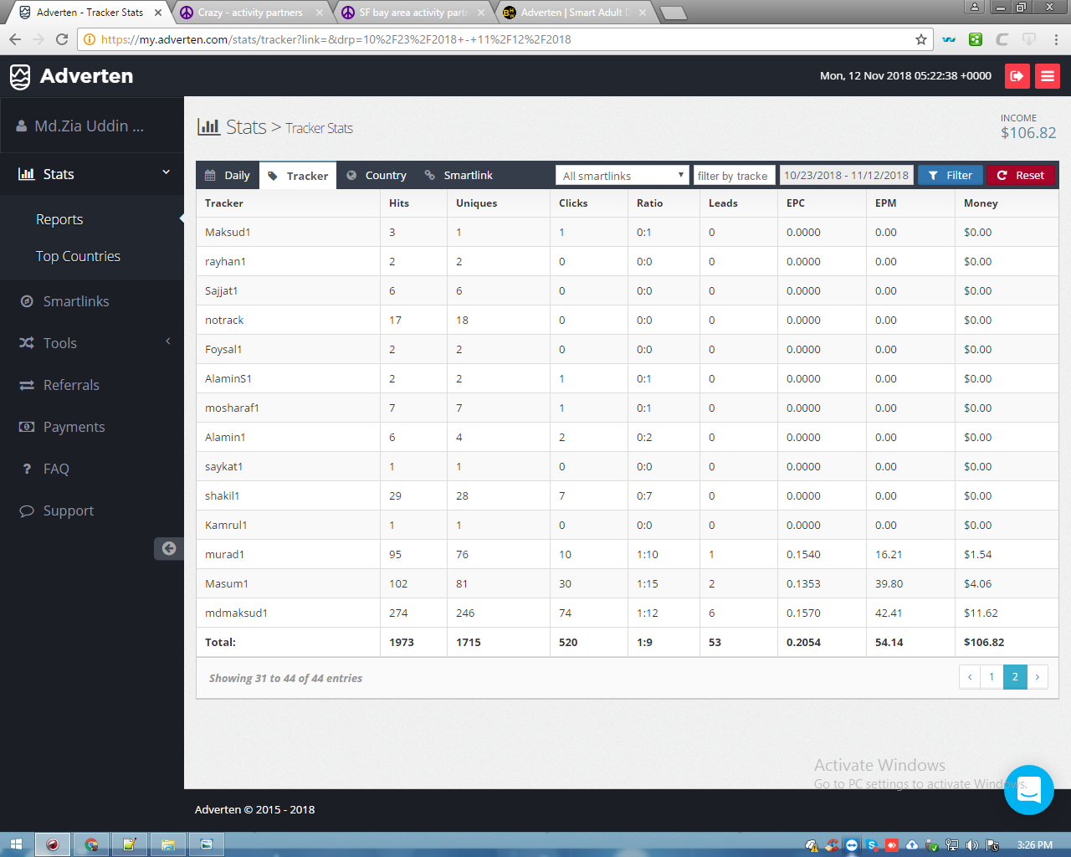Reload the page with refresh icon
The width and height of the screenshot is (1071, 857).
(x=62, y=39)
